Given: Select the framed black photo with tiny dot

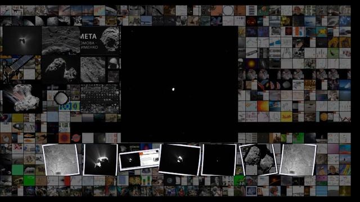Looking at the screenshot, I should point(219,160).
